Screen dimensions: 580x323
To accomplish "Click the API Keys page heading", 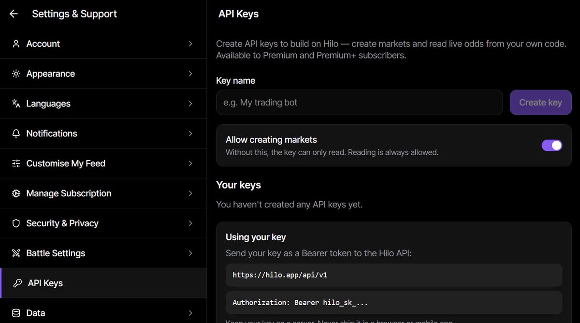I will click(x=238, y=14).
